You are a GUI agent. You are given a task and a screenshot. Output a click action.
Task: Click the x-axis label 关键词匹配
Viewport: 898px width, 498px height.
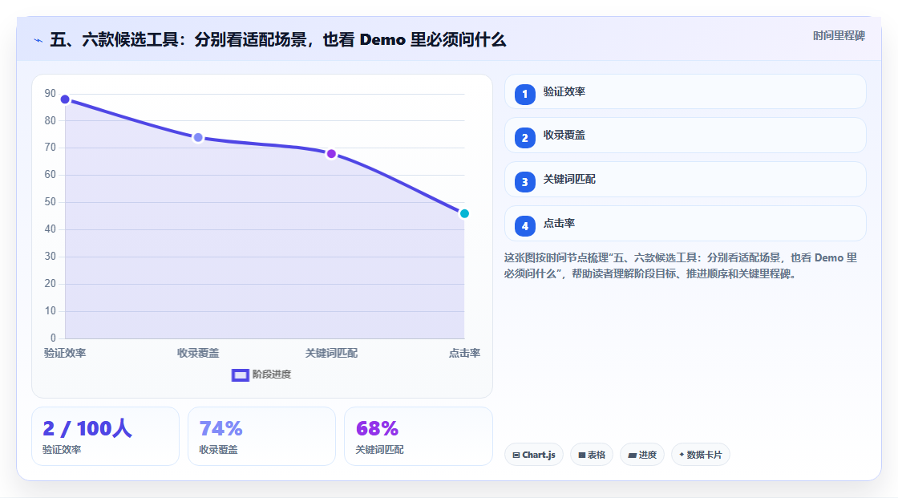tap(331, 353)
